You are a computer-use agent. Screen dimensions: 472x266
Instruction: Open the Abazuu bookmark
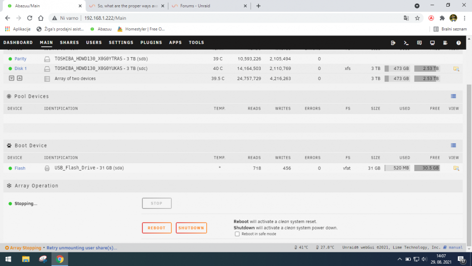coord(101,29)
